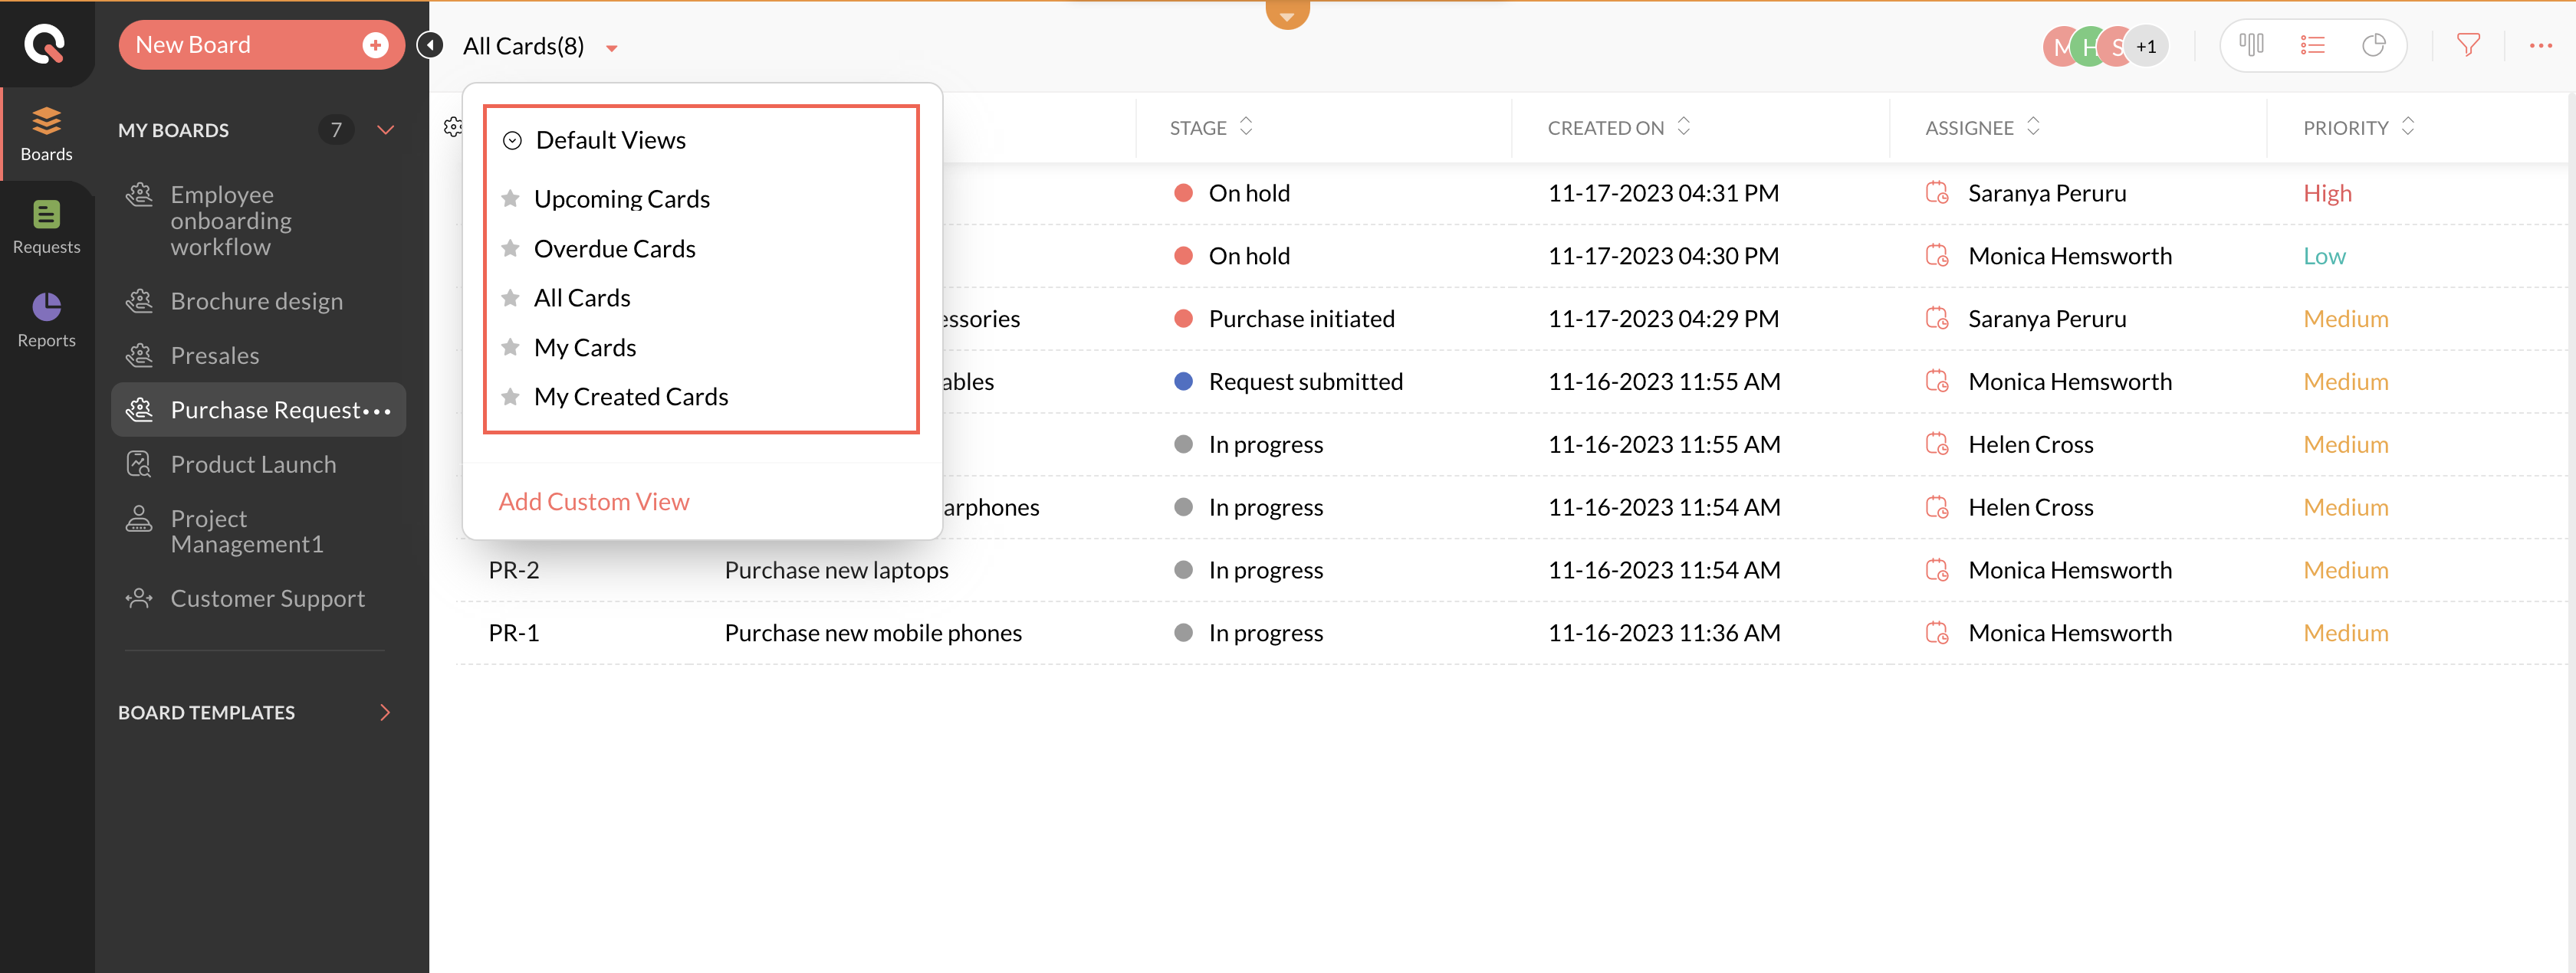Image resolution: width=2576 pixels, height=973 pixels.
Task: Open the three-dots more options menu
Action: pyautogui.click(x=2540, y=45)
